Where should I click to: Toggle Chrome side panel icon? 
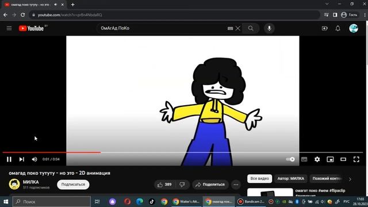(x=335, y=15)
